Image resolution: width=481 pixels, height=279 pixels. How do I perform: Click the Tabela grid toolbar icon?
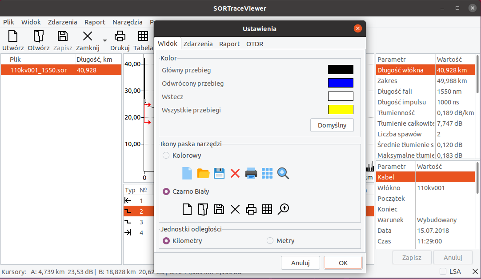[143, 36]
